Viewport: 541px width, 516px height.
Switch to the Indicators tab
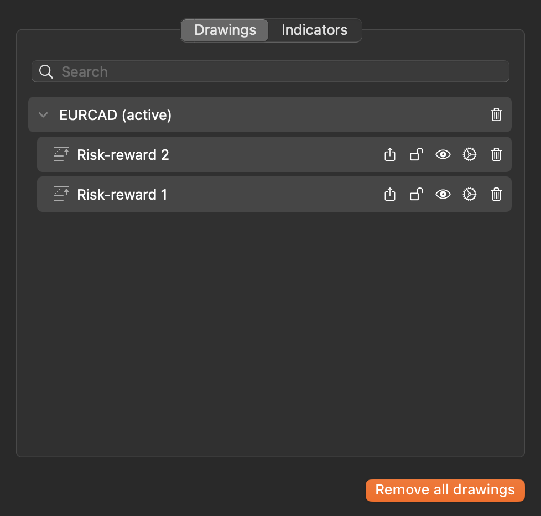tap(314, 30)
